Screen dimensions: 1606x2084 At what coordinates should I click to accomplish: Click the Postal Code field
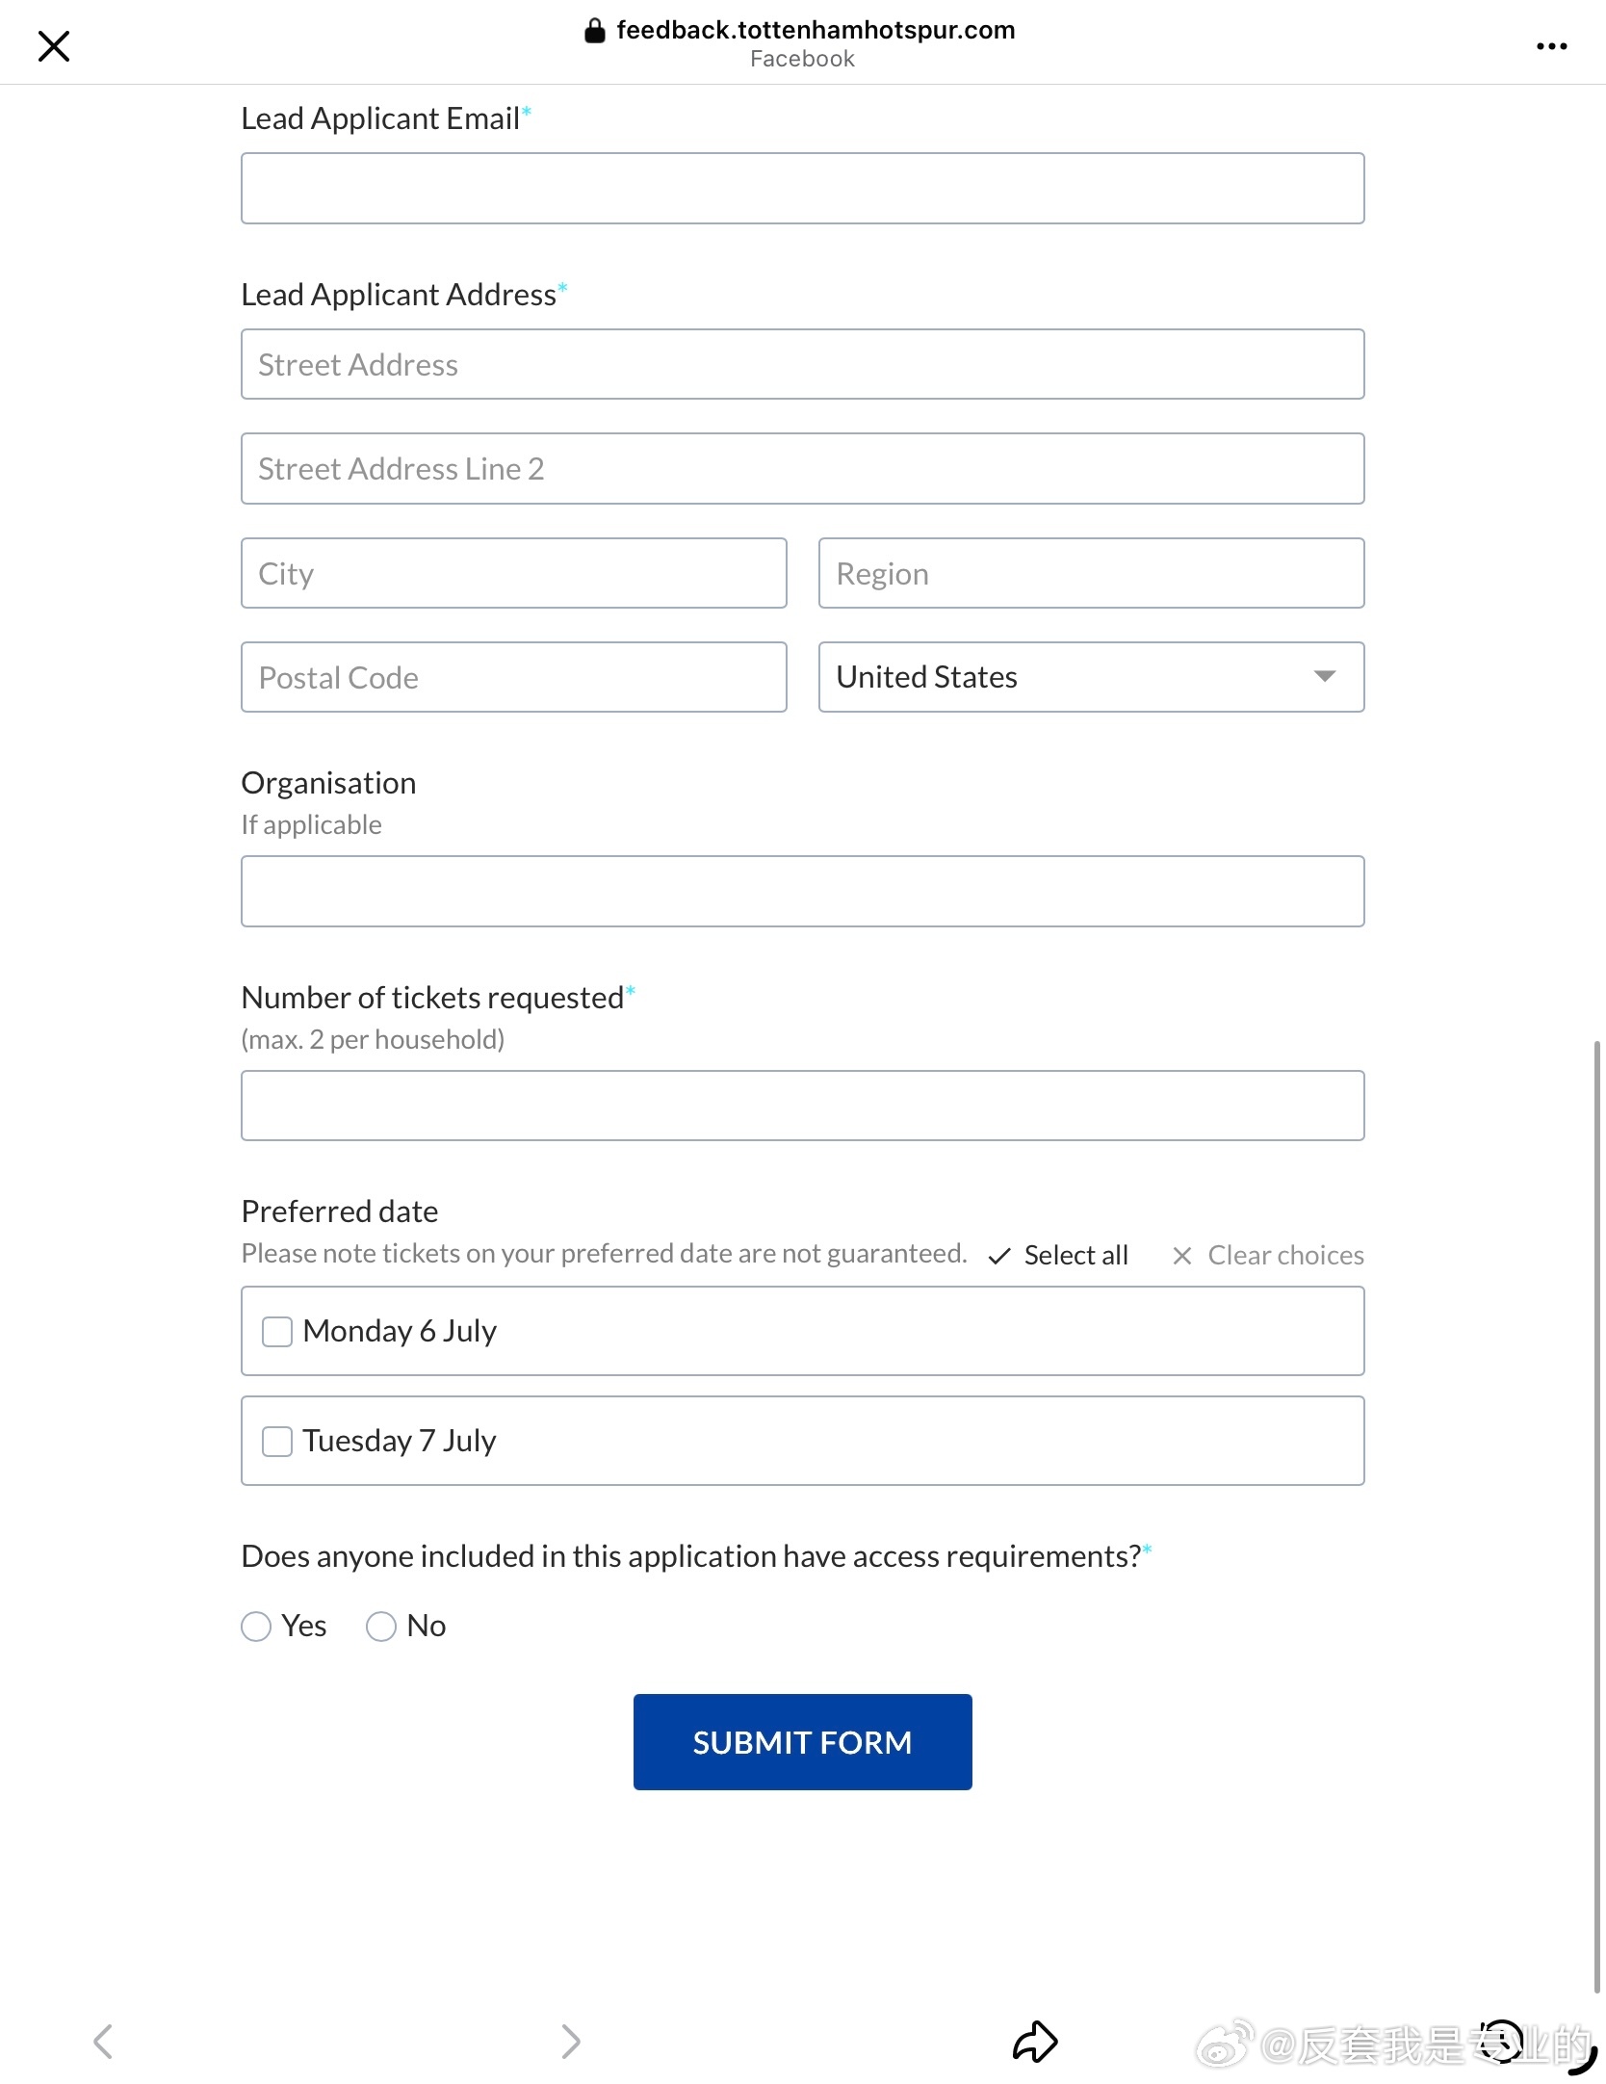point(513,677)
